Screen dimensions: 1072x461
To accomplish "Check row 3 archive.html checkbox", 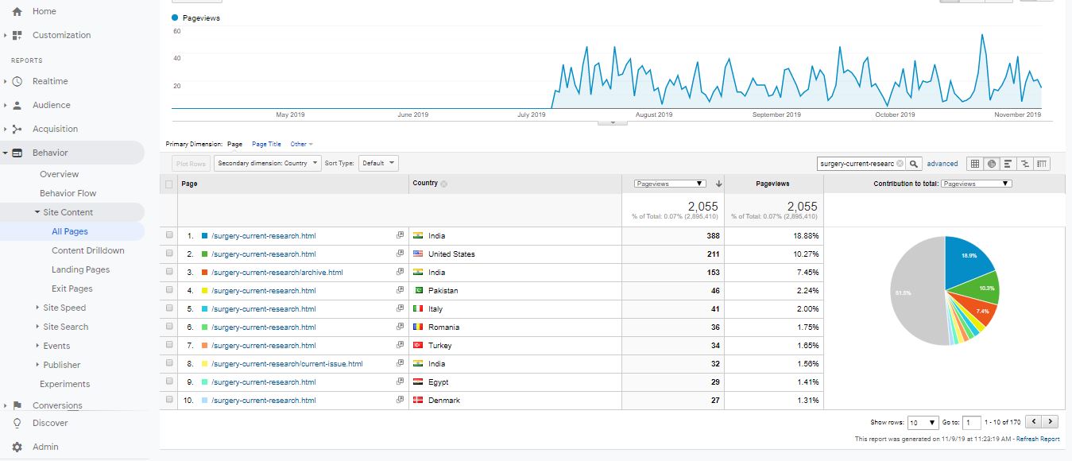I will (x=168, y=272).
